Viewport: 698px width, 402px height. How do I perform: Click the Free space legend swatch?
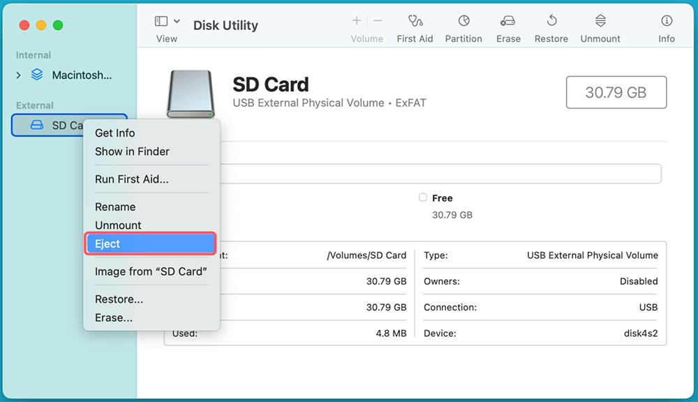422,198
